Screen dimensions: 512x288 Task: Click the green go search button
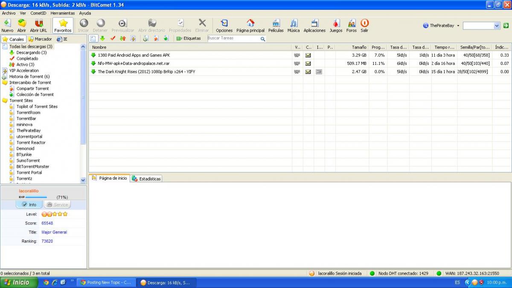(x=506, y=26)
